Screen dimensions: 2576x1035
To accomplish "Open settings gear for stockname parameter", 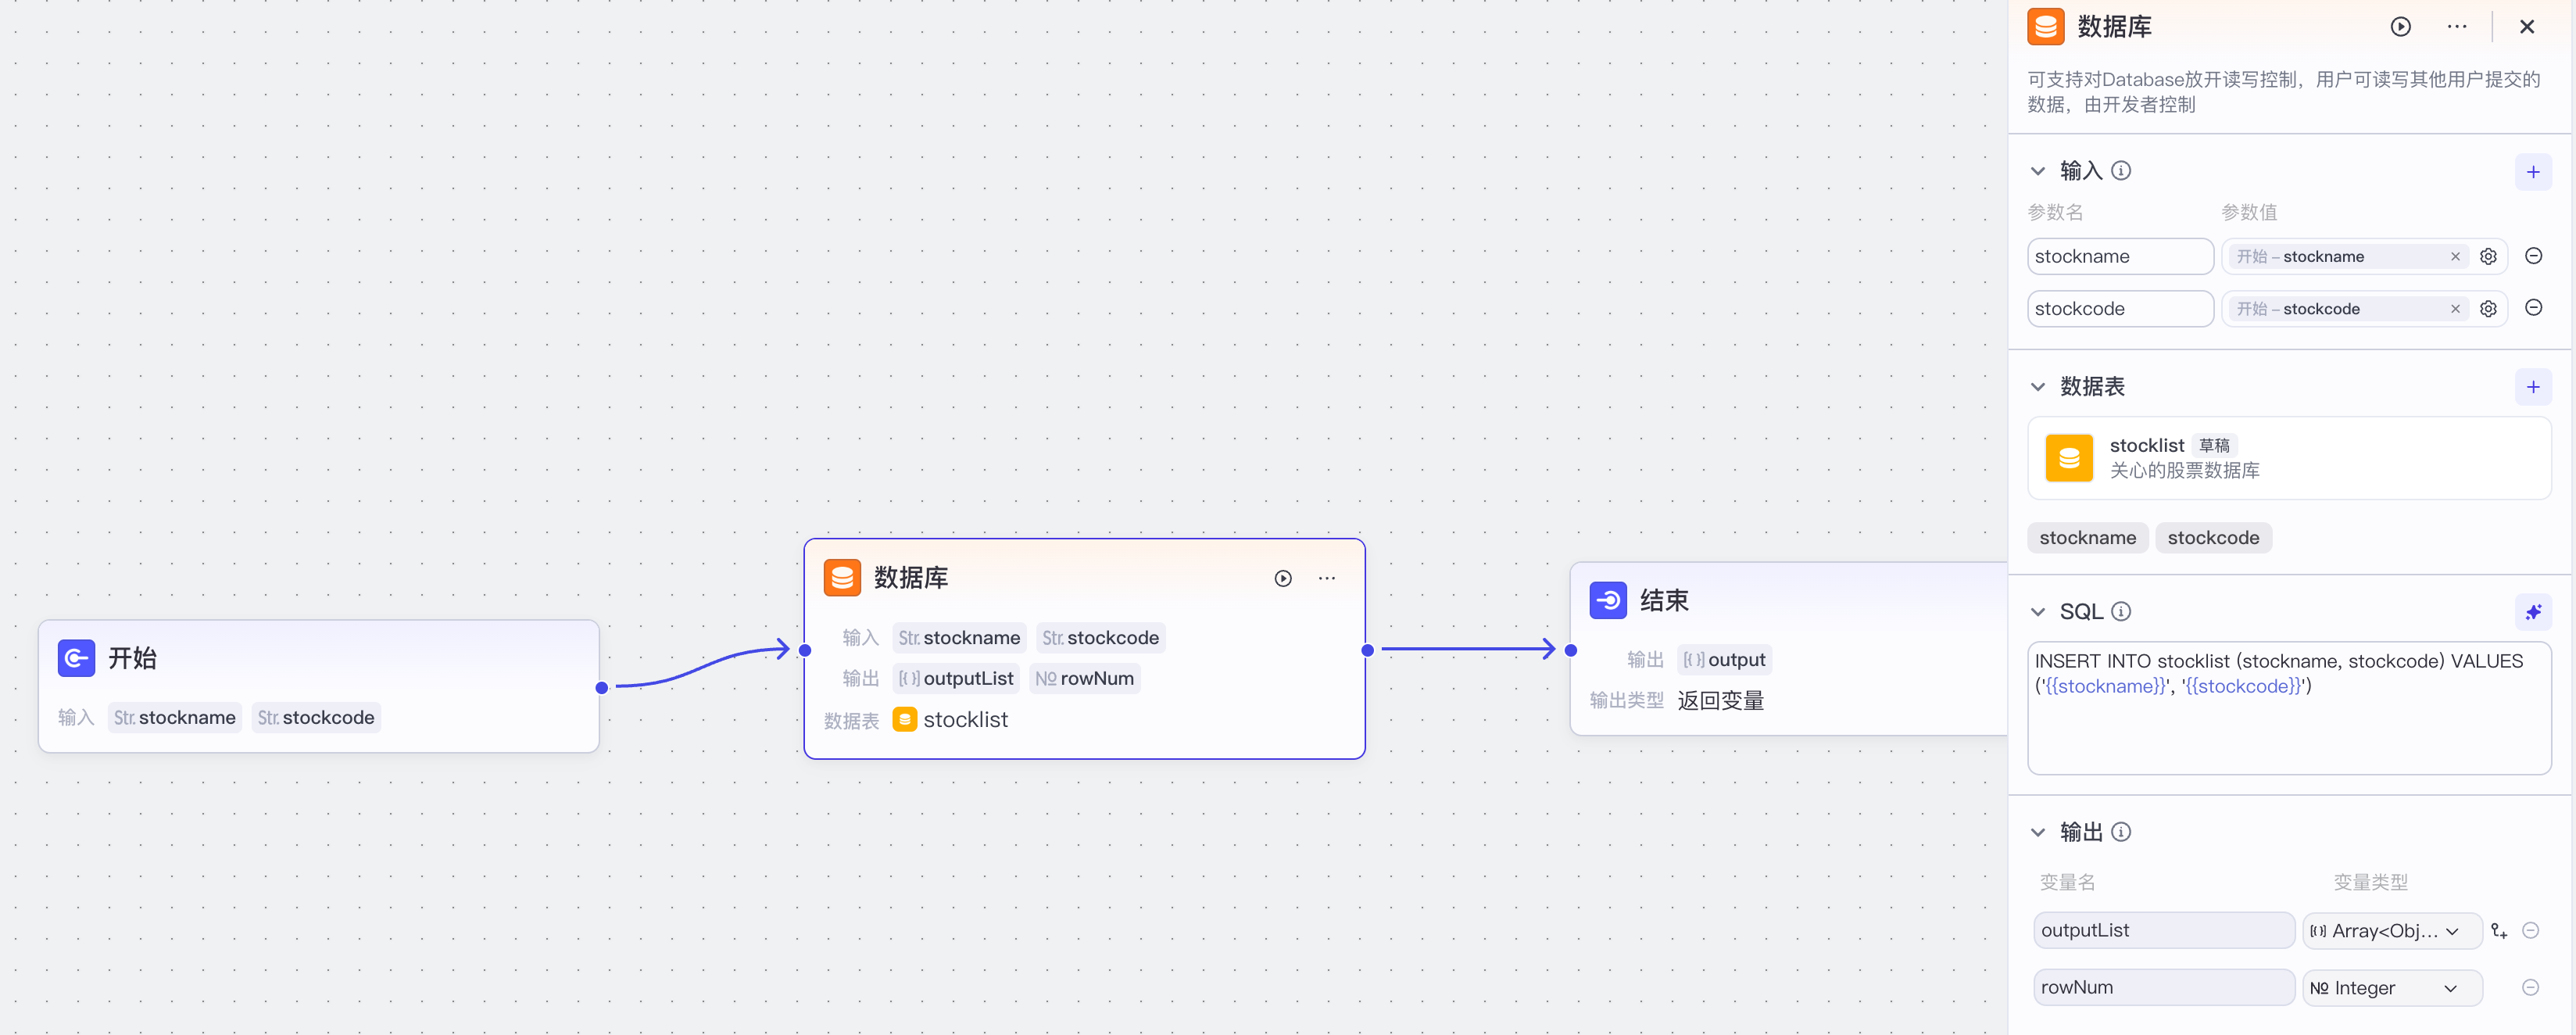I will point(2488,257).
